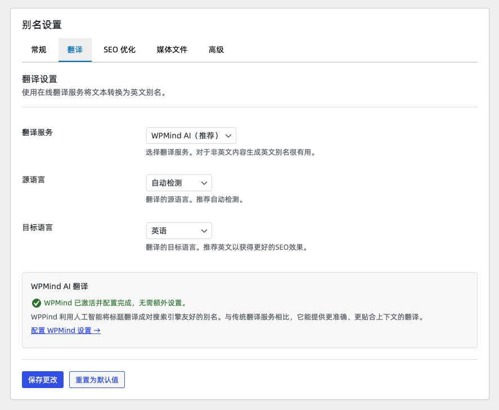
Task: Open the SEO 优化 tab
Action: (x=119, y=50)
